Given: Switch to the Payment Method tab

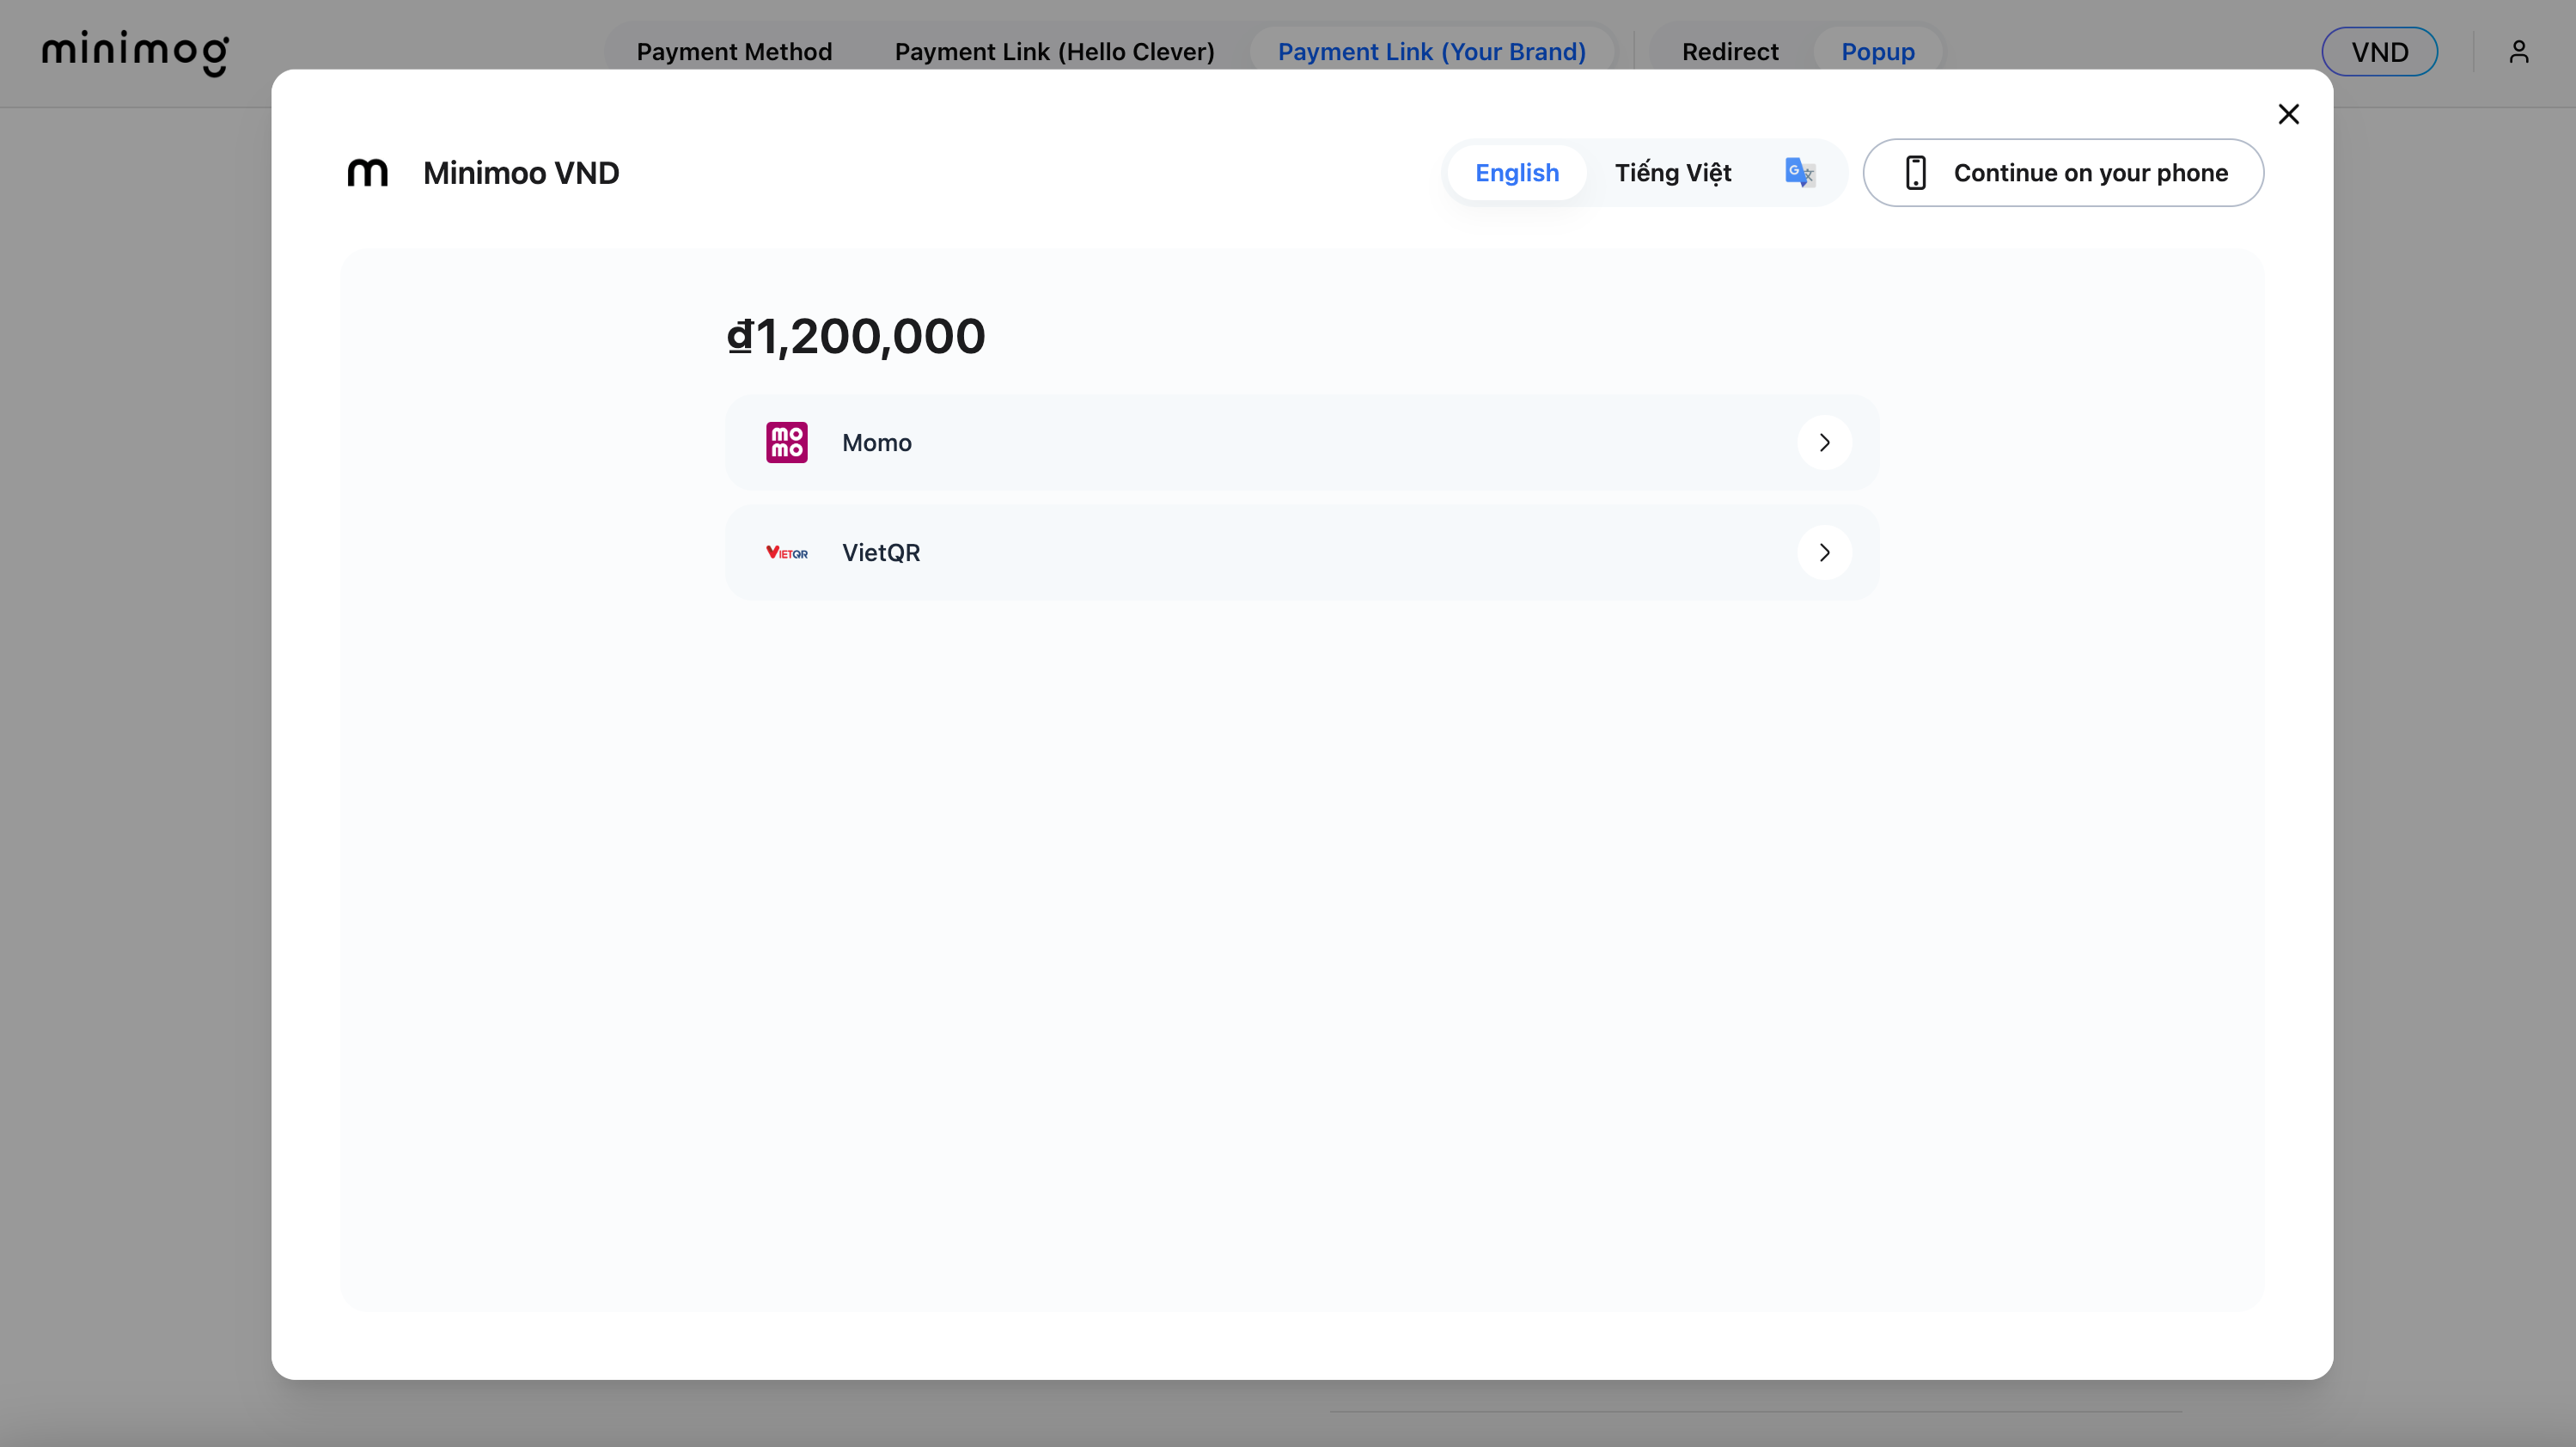Looking at the screenshot, I should point(735,51).
